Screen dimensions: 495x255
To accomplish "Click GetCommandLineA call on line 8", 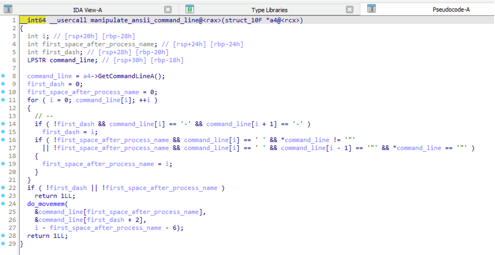I will click(127, 76).
